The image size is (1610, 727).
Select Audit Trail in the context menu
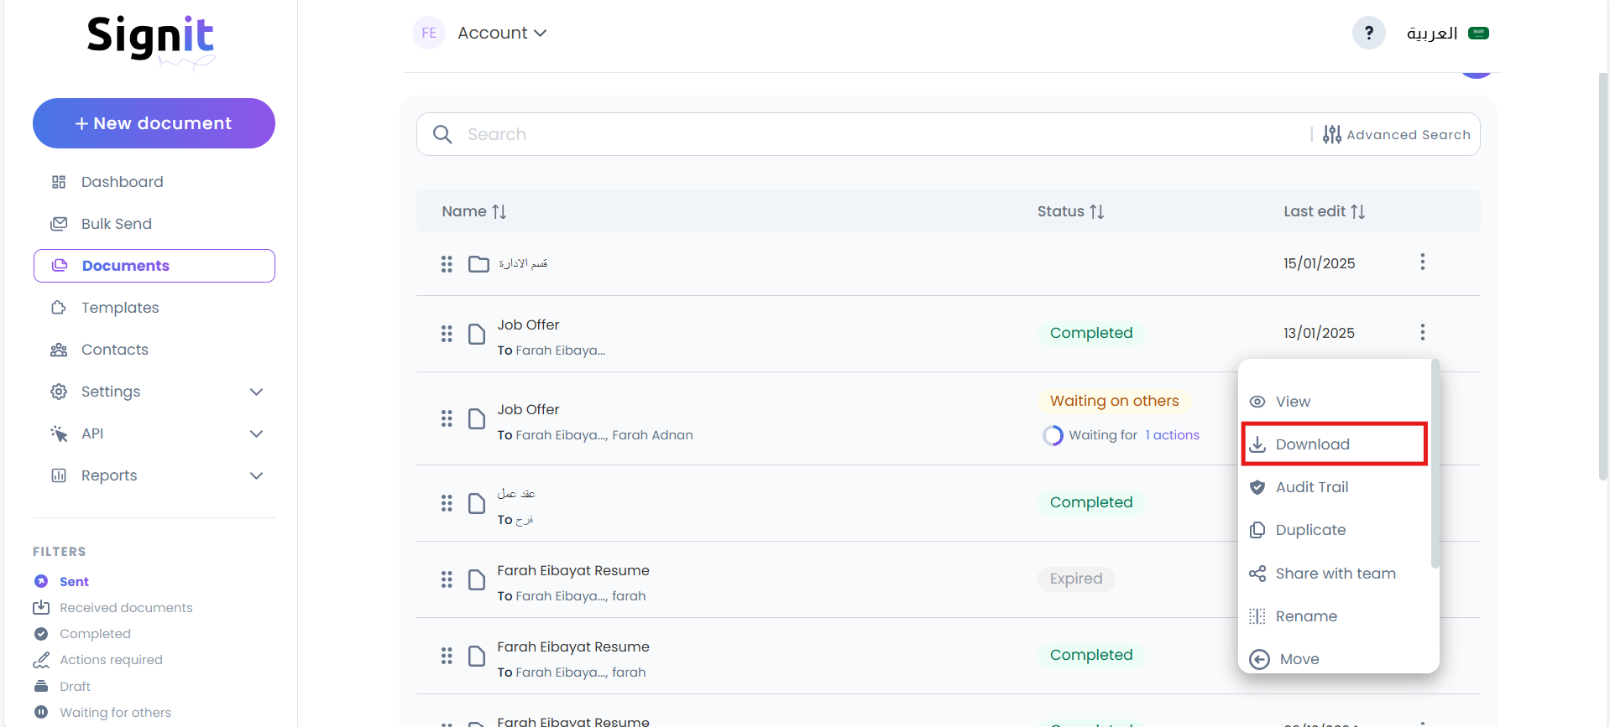[1311, 487]
